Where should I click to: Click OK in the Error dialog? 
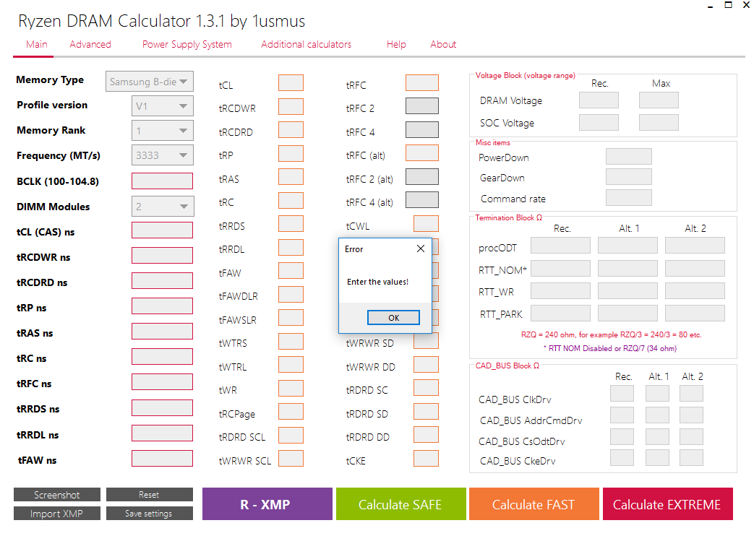click(x=393, y=318)
